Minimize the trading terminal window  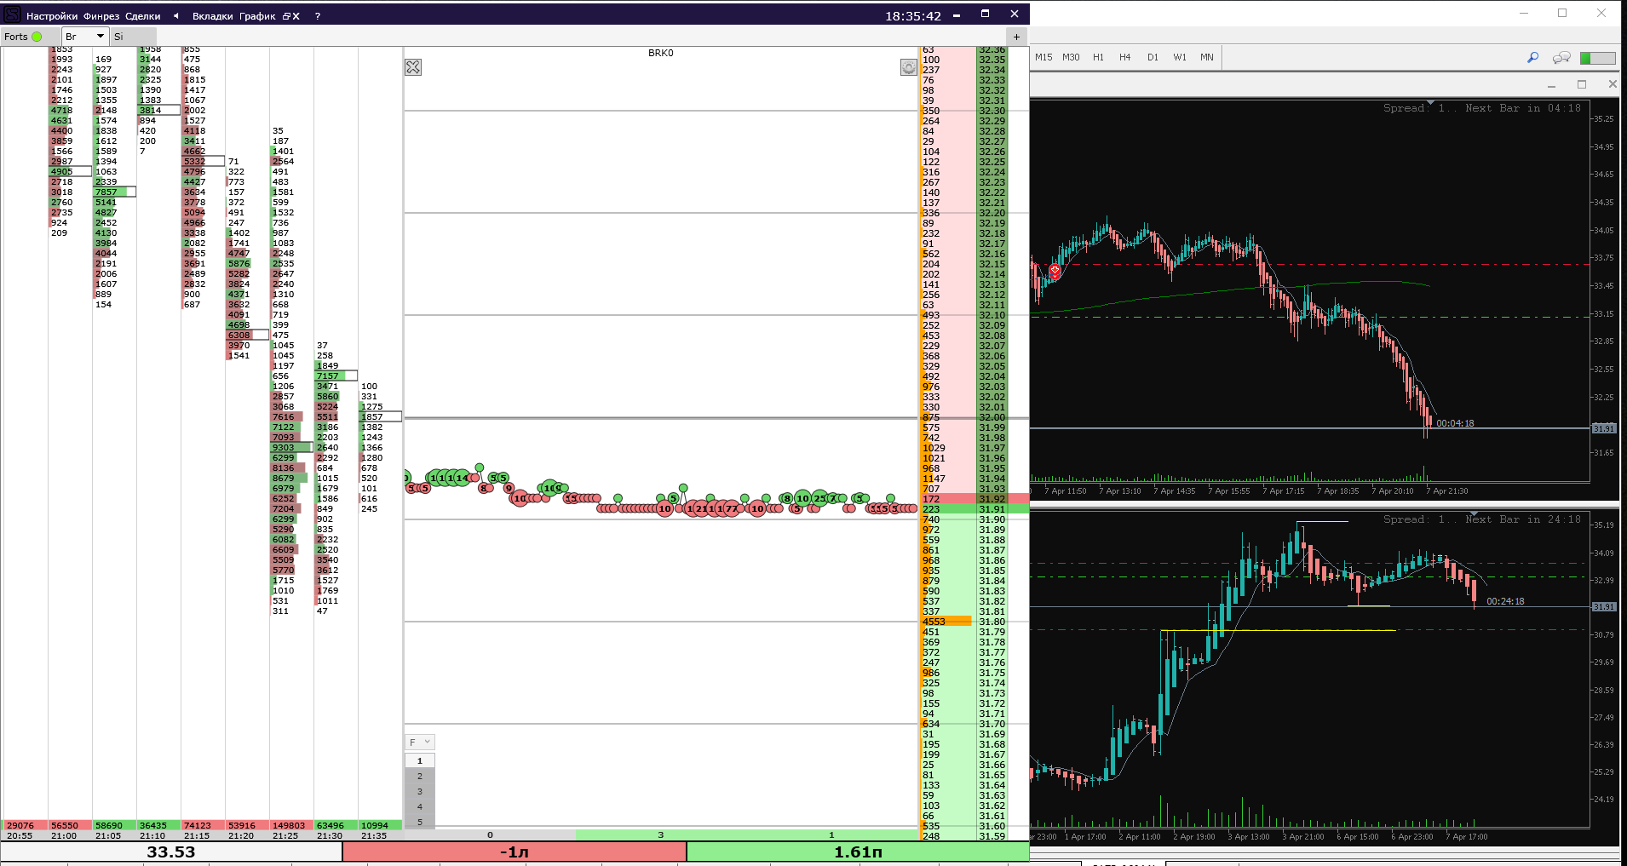(957, 15)
